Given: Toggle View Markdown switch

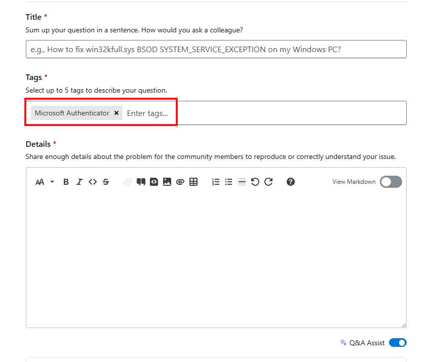Looking at the screenshot, I should click(391, 182).
